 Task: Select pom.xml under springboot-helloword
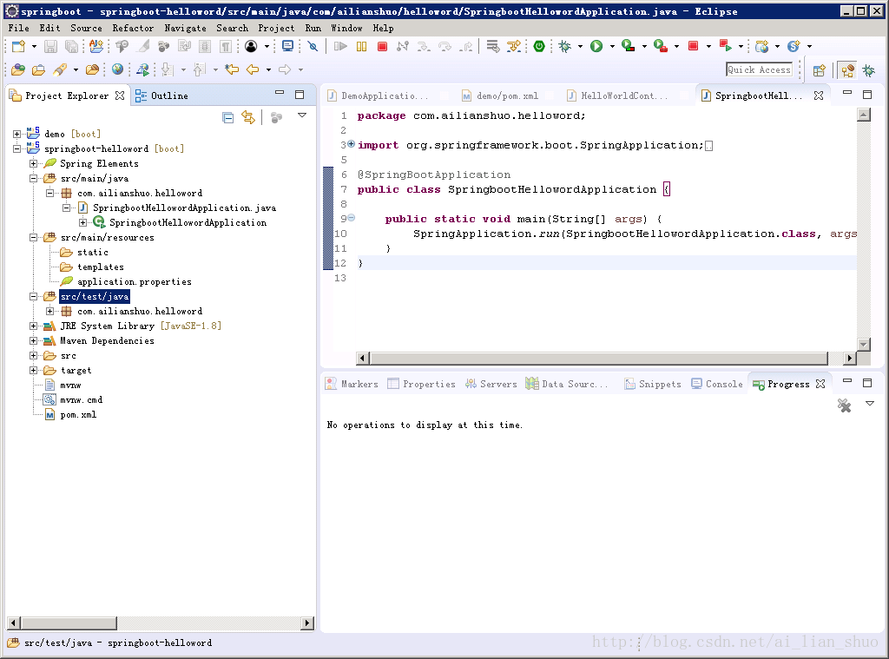(78, 414)
